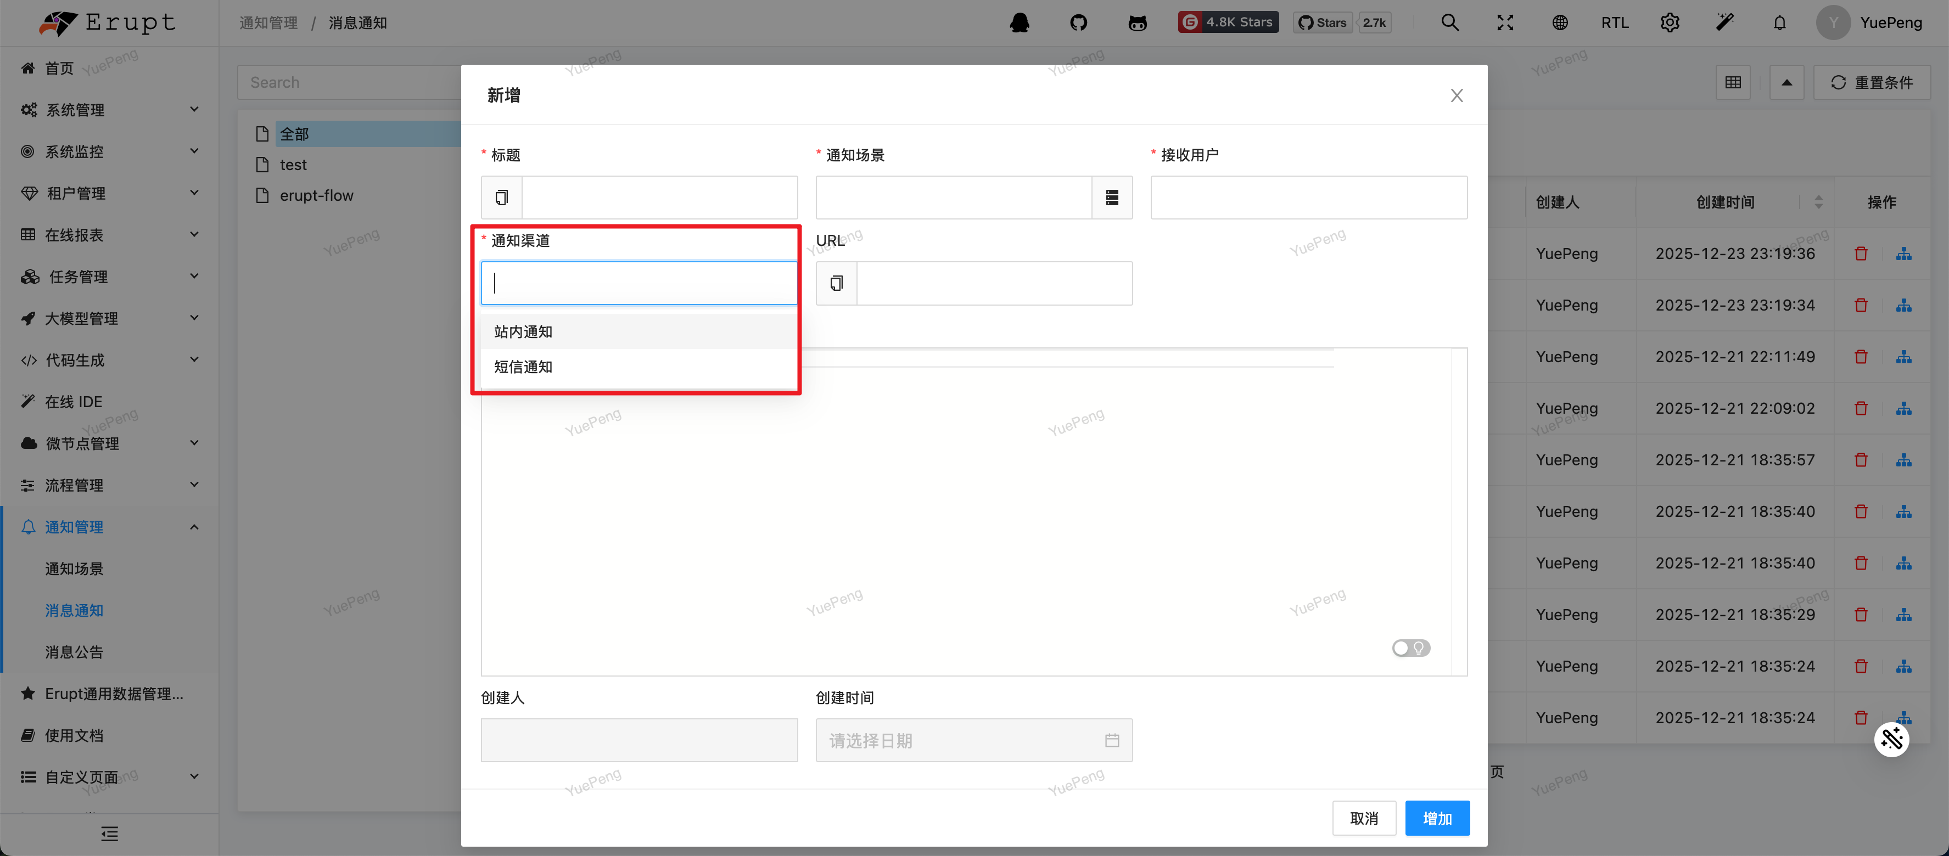1949x856 pixels.
Task: Open the GitHub icon in header
Action: (x=1078, y=22)
